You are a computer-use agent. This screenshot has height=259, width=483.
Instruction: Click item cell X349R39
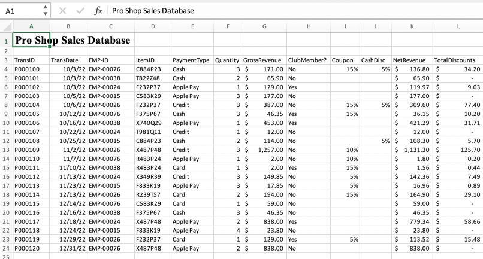153,176
